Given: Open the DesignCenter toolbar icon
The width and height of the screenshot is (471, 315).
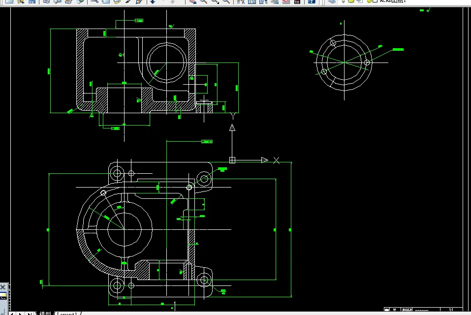Looking at the screenshot, I should click(x=252, y=1).
